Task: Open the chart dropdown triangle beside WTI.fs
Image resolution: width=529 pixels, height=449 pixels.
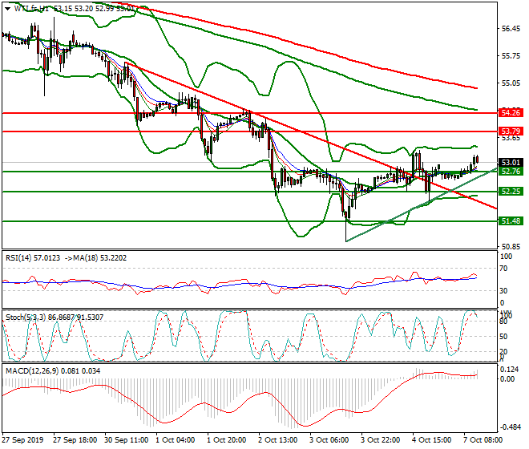Action: tap(7, 9)
